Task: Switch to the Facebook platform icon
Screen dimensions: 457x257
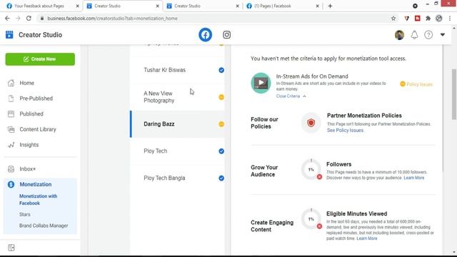Action: [205, 35]
